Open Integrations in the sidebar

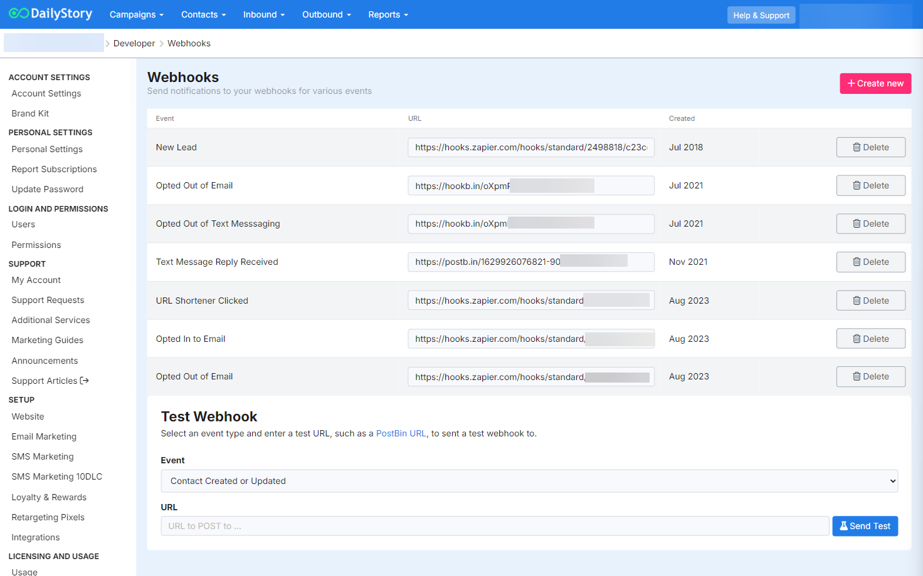[36, 537]
